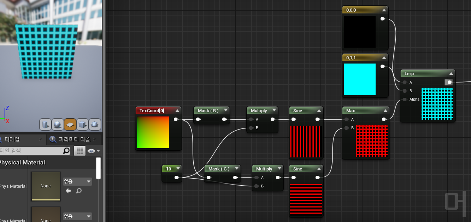Open first Phys Material 없음 dropdown
This screenshot has width=471, height=222.
pyautogui.click(x=77, y=181)
